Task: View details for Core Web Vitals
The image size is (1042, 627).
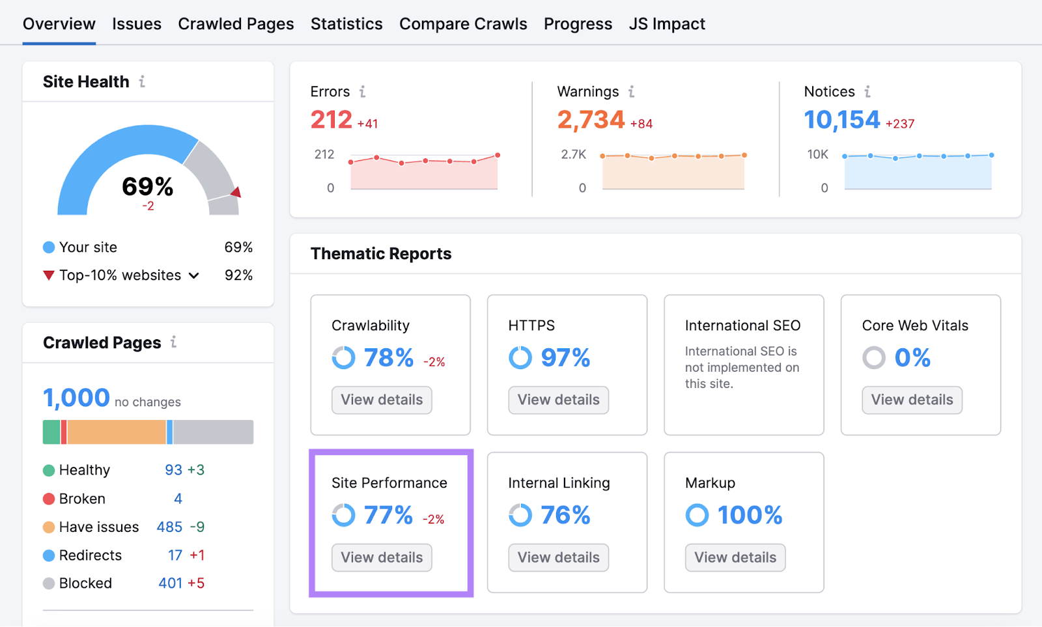Action: 912,400
